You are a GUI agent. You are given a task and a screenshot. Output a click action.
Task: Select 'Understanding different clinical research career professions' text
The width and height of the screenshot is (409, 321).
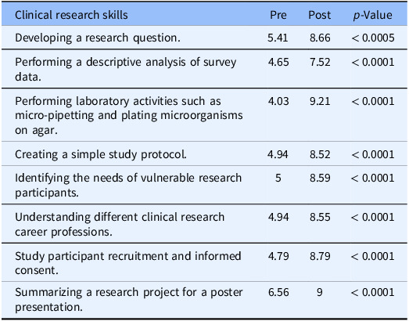pos(120,225)
